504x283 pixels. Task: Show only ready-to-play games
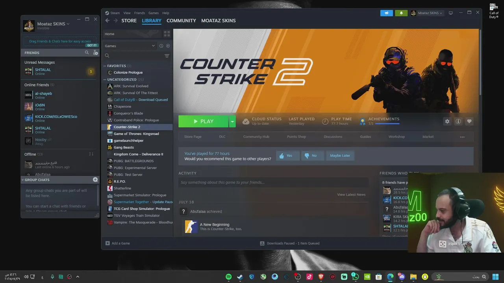[168, 46]
